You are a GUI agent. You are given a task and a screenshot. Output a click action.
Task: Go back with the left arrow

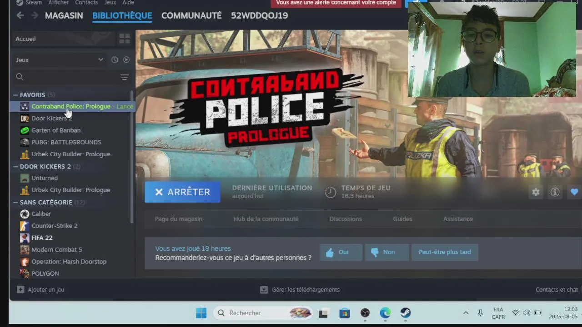coord(20,15)
